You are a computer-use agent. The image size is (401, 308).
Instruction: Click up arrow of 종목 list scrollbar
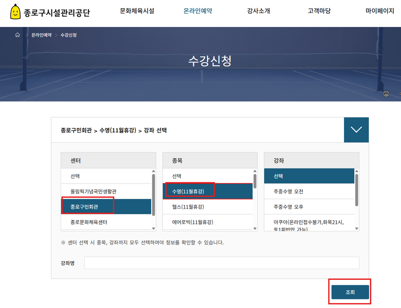coord(255,171)
